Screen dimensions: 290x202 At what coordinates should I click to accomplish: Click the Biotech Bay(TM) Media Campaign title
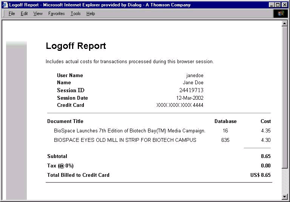tap(130, 131)
